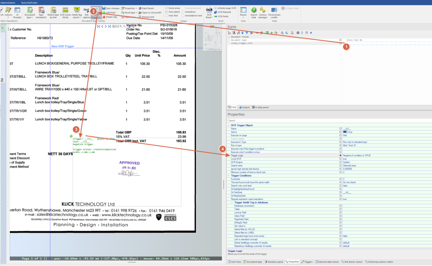Enable the Animation checkbox

click(x=183, y=12)
